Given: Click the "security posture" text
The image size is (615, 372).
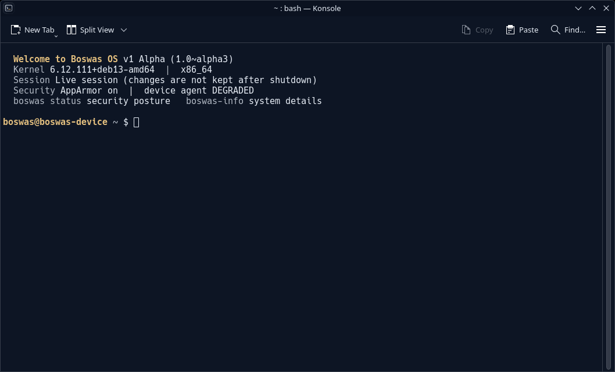Looking at the screenshot, I should [x=128, y=101].
